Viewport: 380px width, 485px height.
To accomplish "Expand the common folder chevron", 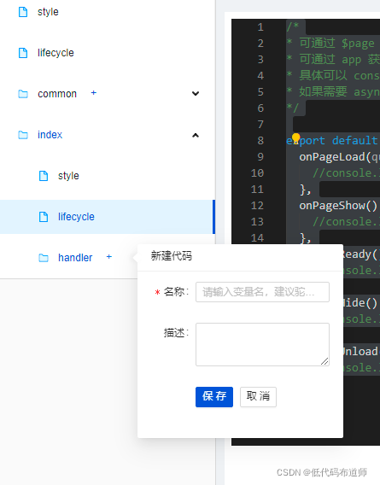I will click(196, 93).
